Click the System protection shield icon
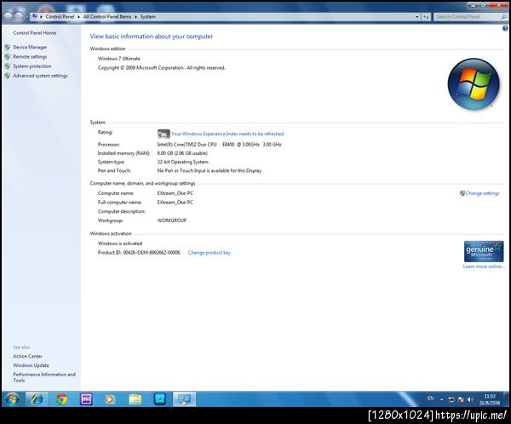The height and width of the screenshot is (424, 511). [x=8, y=66]
